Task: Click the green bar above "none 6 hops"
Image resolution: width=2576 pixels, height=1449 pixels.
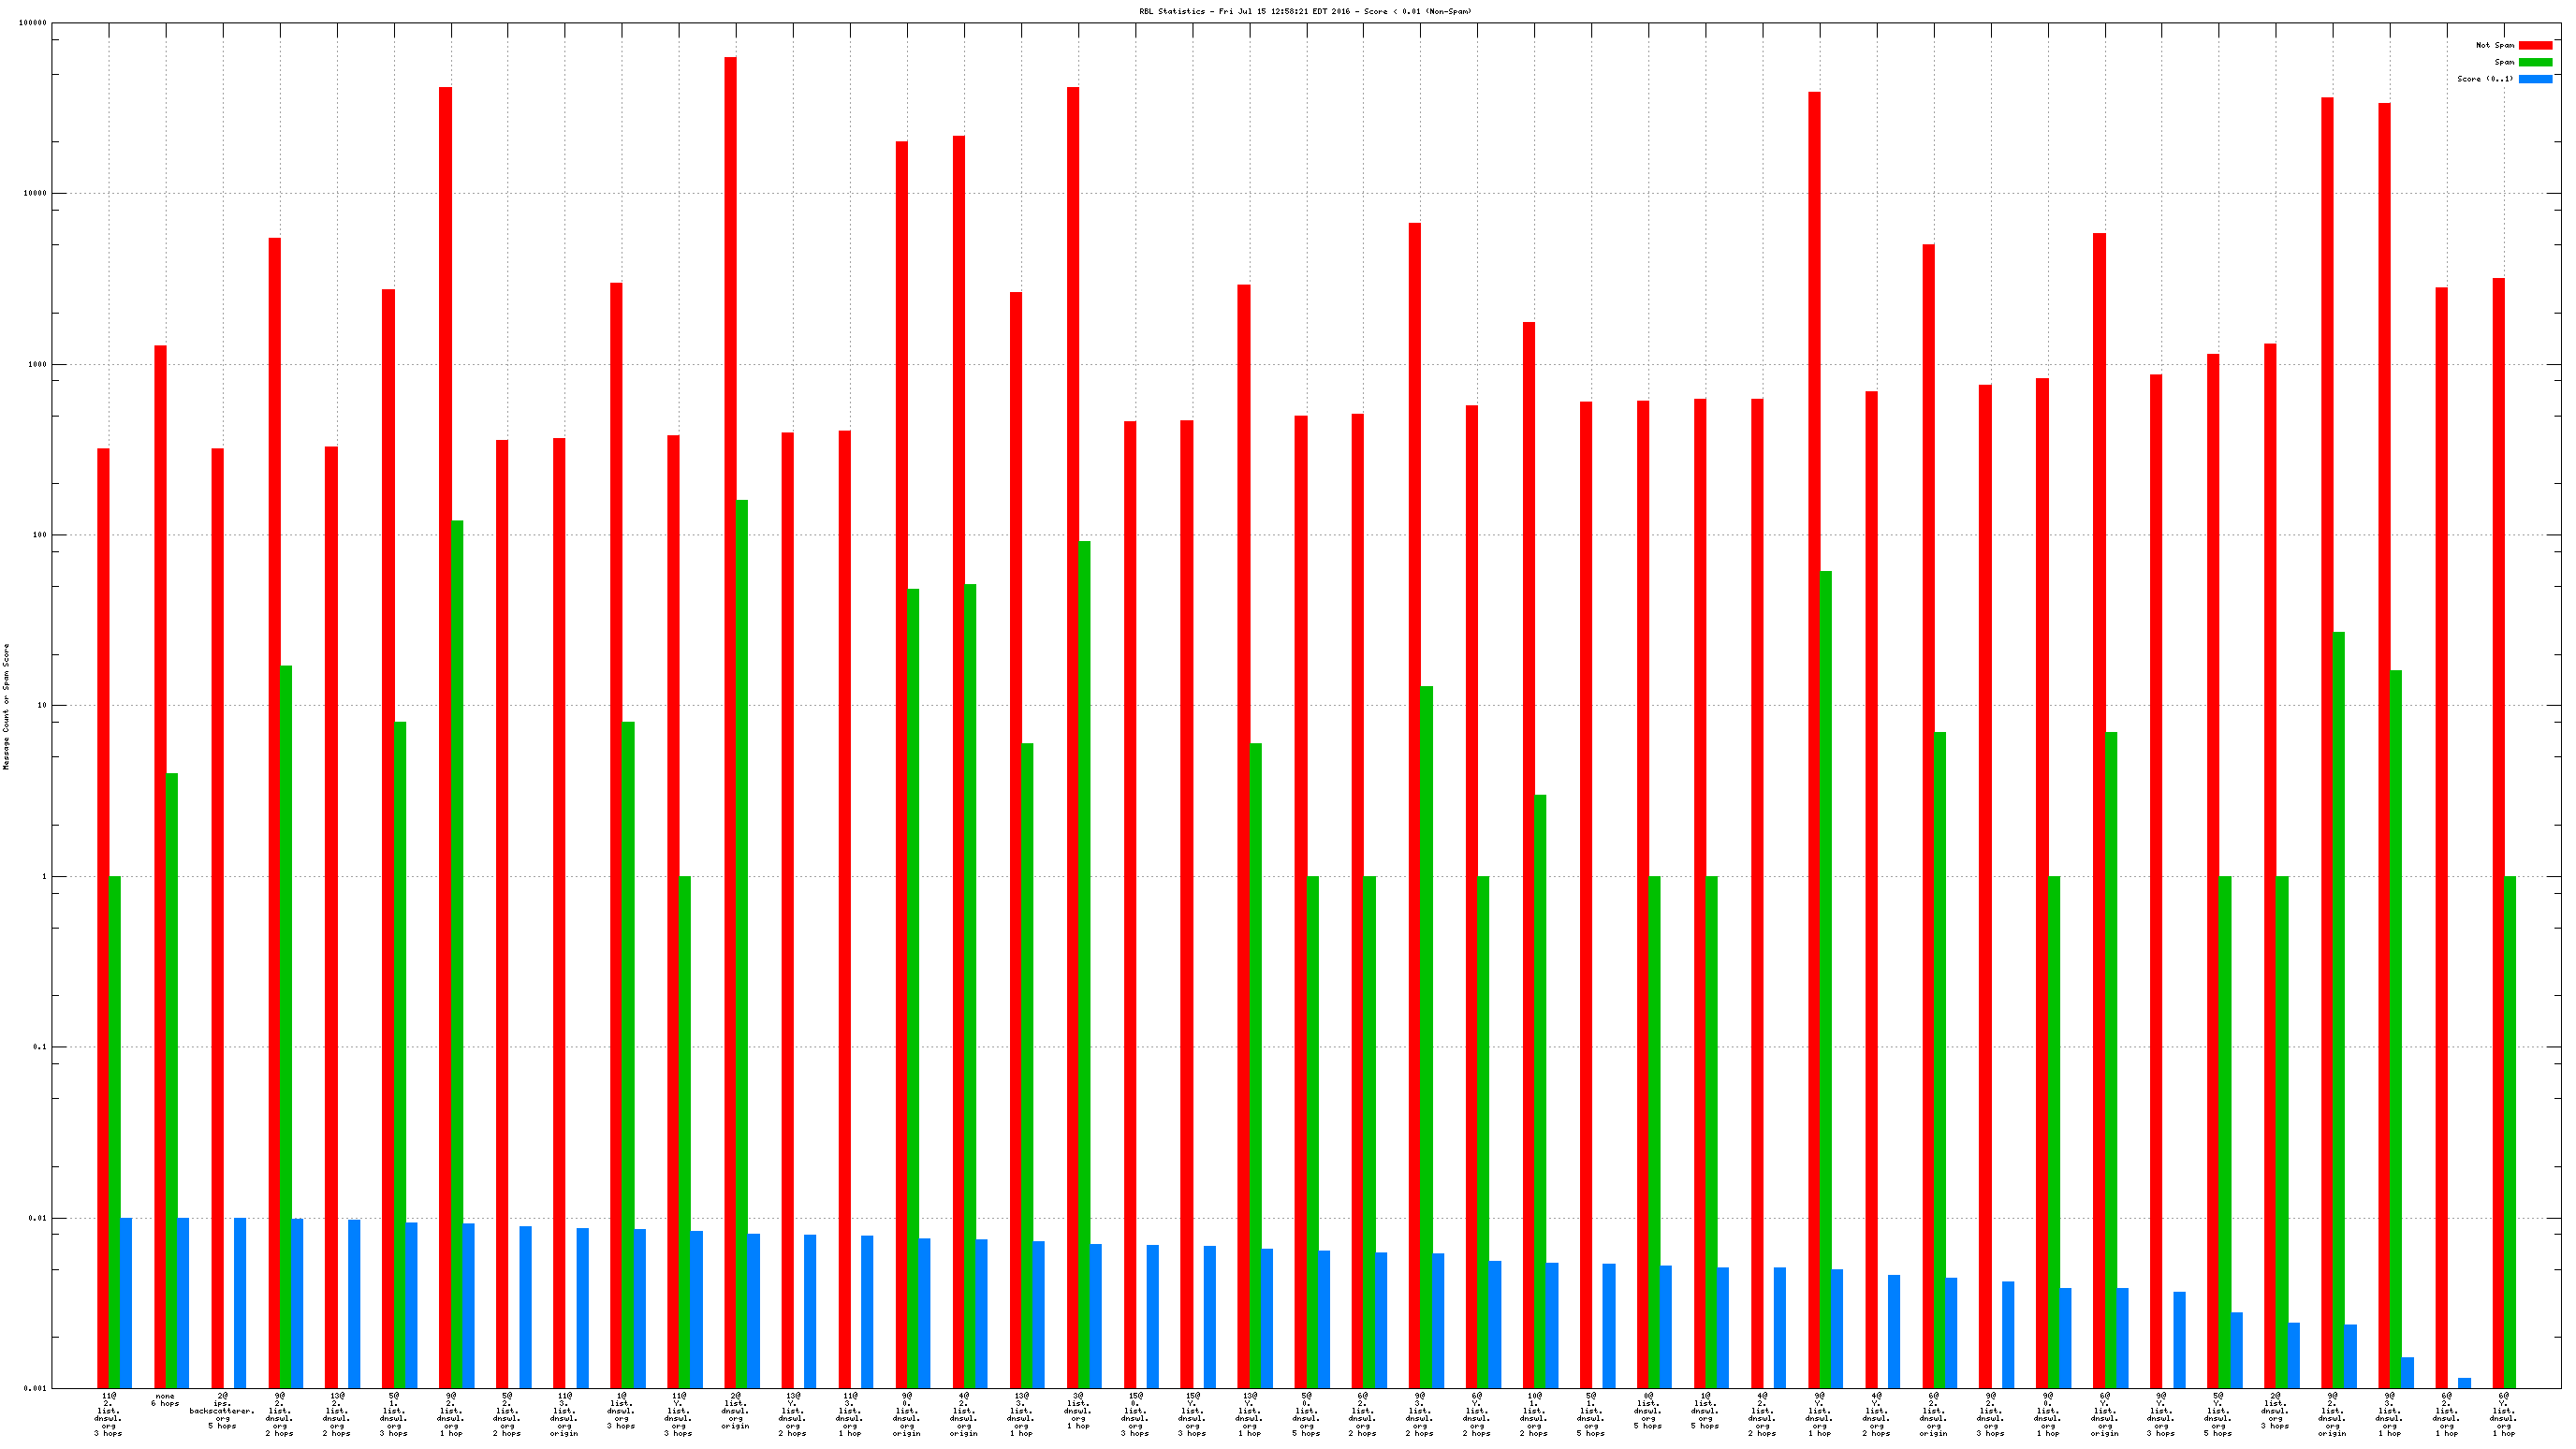Action: (172, 1080)
